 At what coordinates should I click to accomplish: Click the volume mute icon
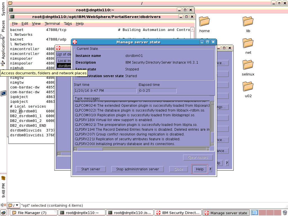point(3,205)
